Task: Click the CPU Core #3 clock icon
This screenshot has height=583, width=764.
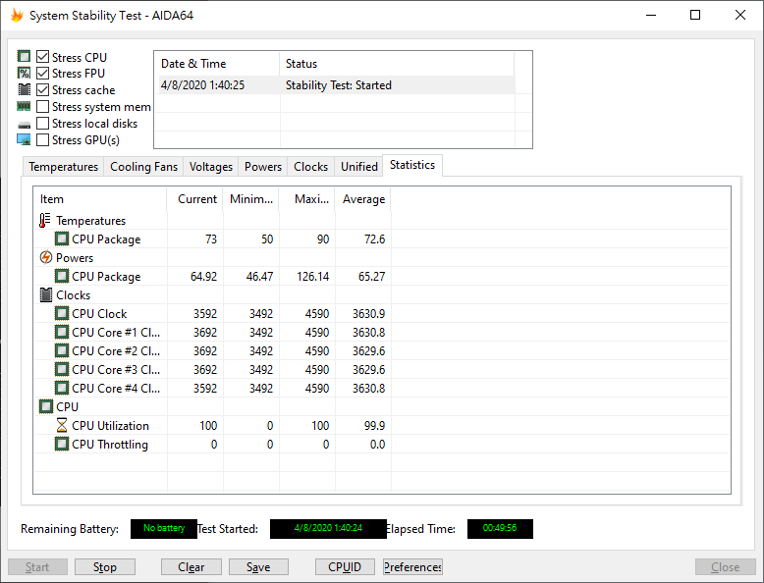Action: 62,369
